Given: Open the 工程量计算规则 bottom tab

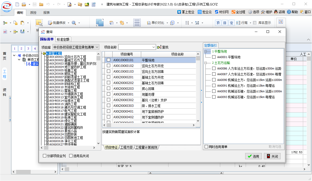Looking at the screenshot, I should click(x=146, y=147).
